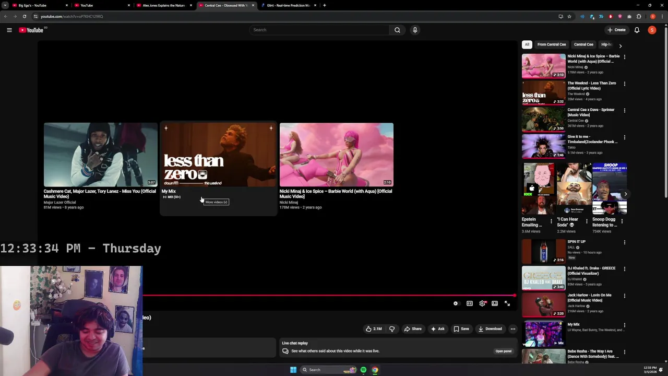Open the Windows Start button
The height and width of the screenshot is (376, 668).
click(x=293, y=370)
